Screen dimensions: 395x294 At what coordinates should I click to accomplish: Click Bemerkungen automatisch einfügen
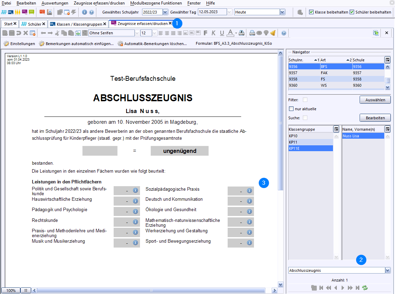point(76,44)
